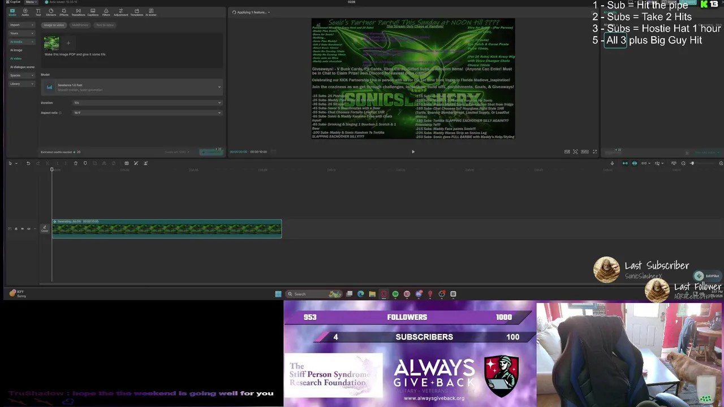The height and width of the screenshot is (407, 724).
Task: Expand the Yours section
Action: click(x=22, y=33)
